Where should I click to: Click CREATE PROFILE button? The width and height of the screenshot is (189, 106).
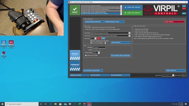coord(120,42)
